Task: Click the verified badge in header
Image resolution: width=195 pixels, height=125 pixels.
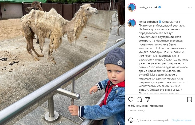Action: coord(159,7)
